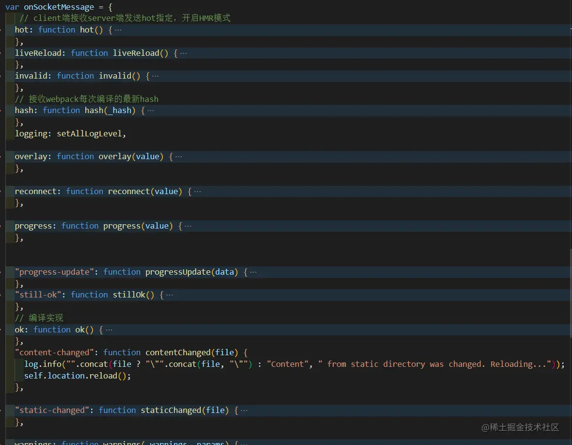Click the "content-changed" string key
The width and height of the screenshot is (572, 445).
tap(54, 353)
